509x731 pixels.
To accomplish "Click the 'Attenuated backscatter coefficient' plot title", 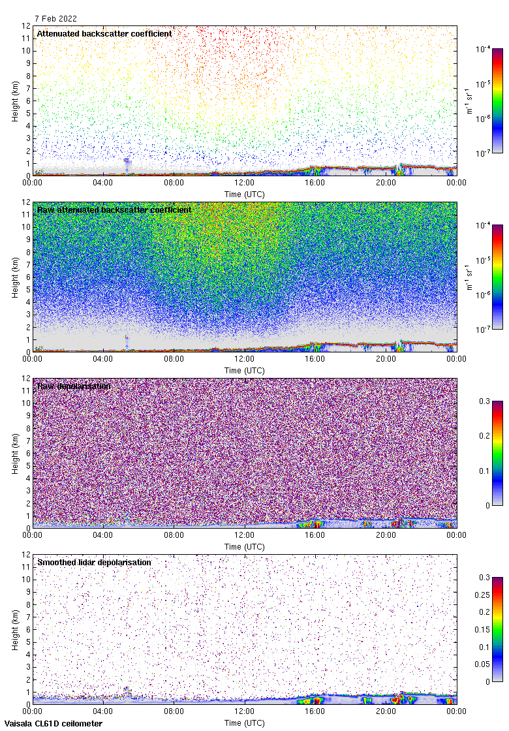I will (x=104, y=33).
